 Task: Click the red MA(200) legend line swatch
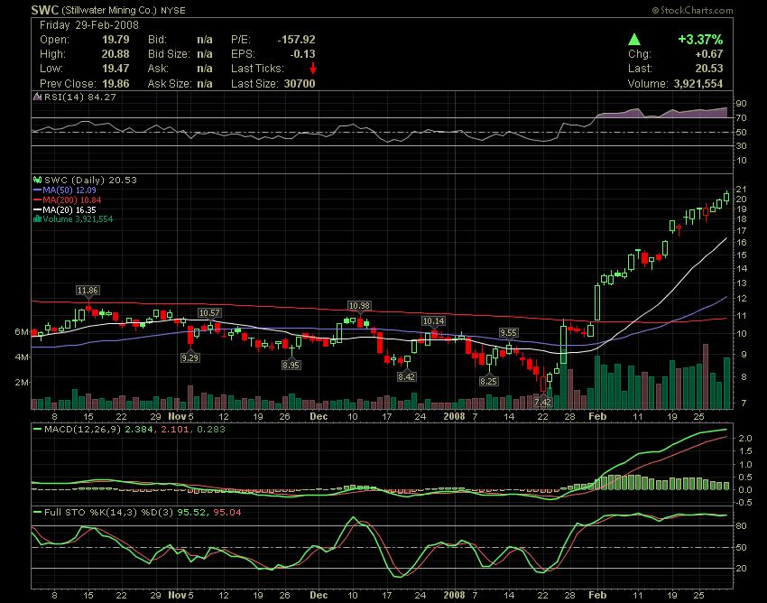(38, 199)
